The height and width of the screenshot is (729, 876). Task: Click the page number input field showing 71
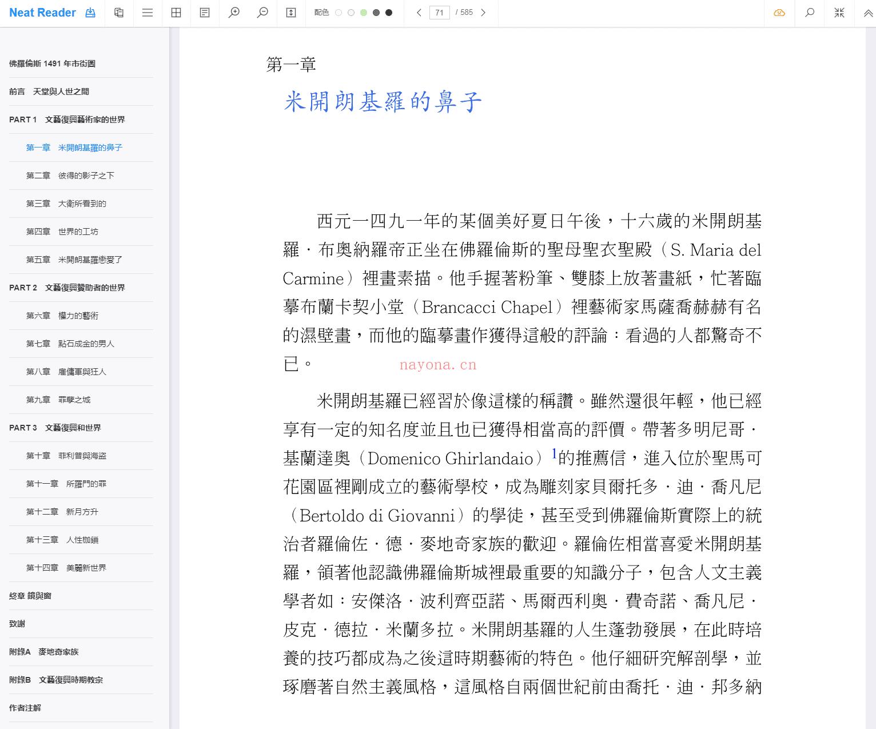pyautogui.click(x=439, y=13)
